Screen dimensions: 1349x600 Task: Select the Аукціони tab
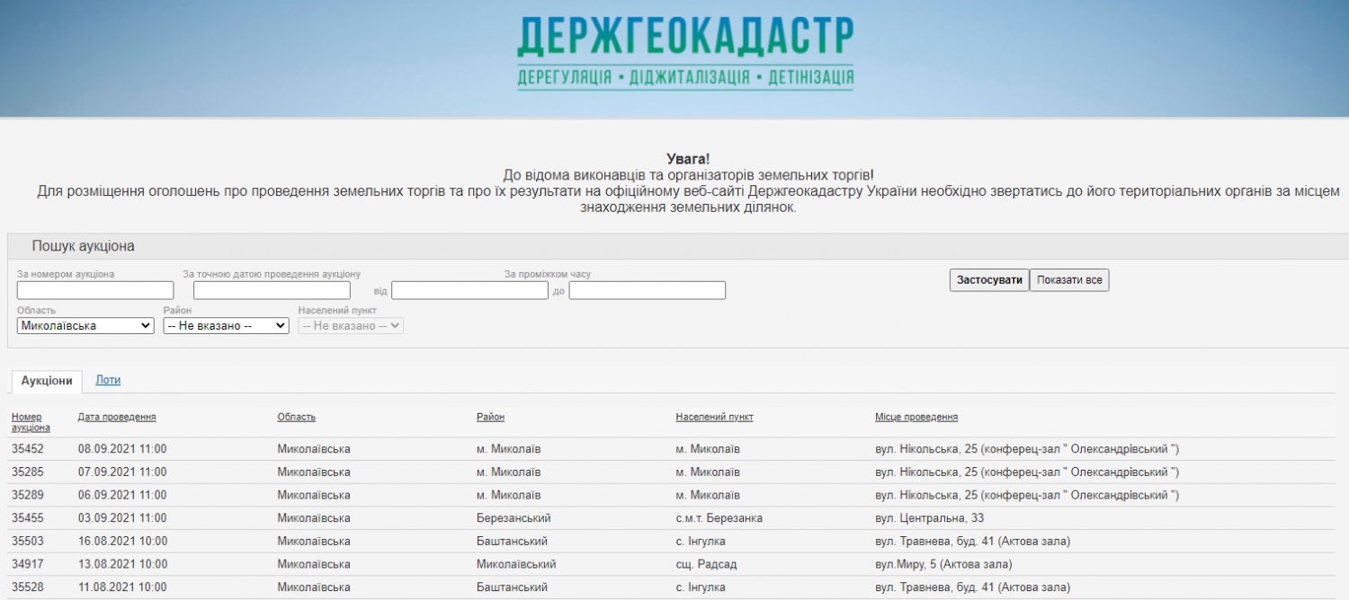[x=47, y=381]
